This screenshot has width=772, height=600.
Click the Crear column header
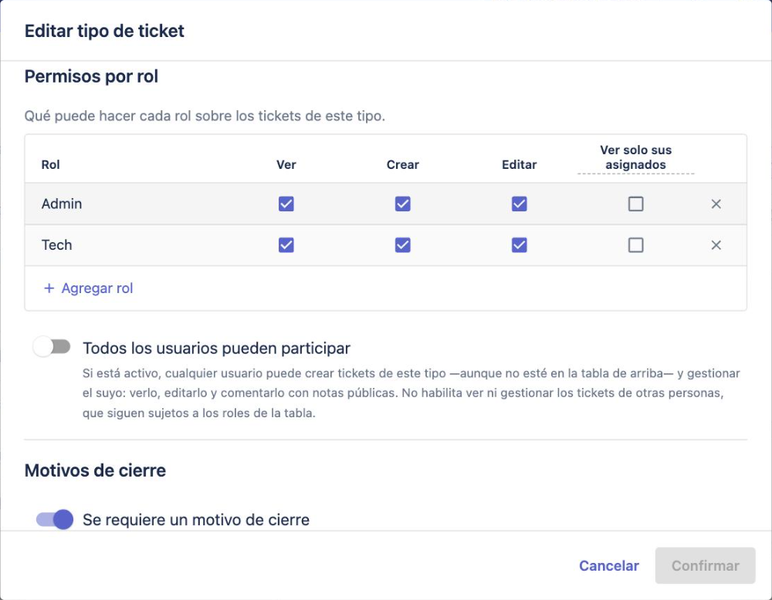403,165
